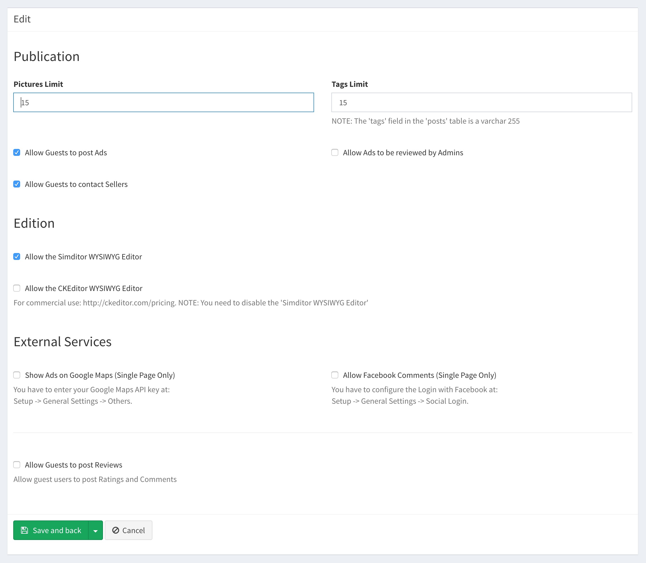Viewport: 646px width, 563px height.
Task: Click the Allow Guests to post Ads label
Action: 66,153
